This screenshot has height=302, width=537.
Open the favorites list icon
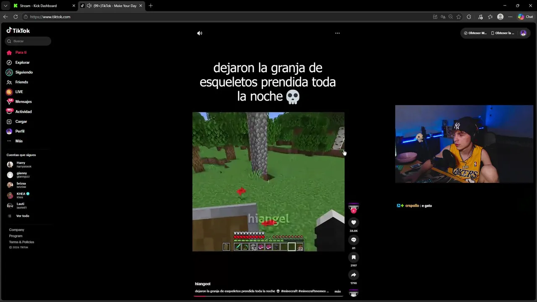[490, 17]
